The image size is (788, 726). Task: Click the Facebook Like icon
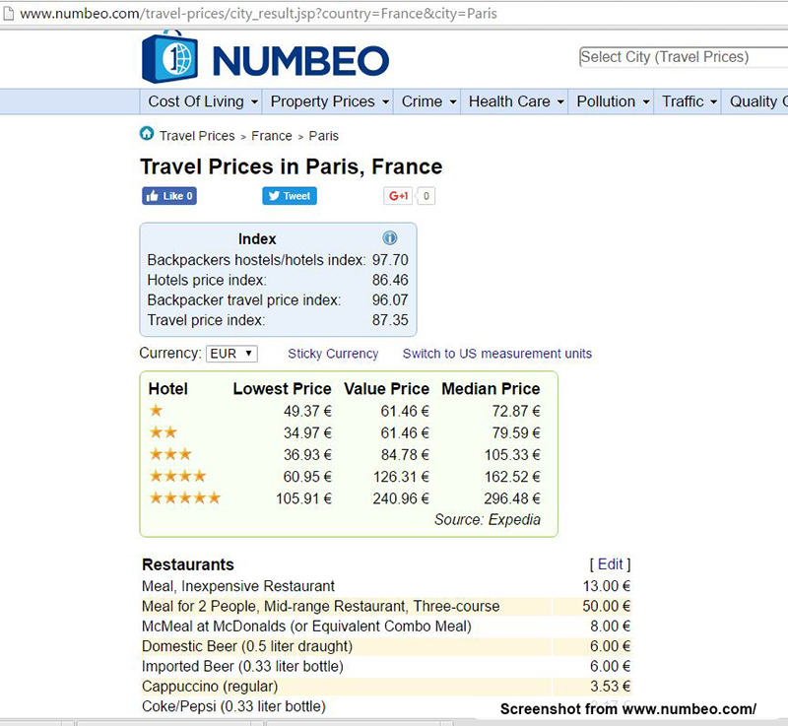pos(156,196)
